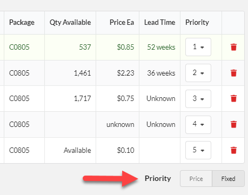Expand the priority 5 dropdown
This screenshot has width=248, height=195.
198,150
